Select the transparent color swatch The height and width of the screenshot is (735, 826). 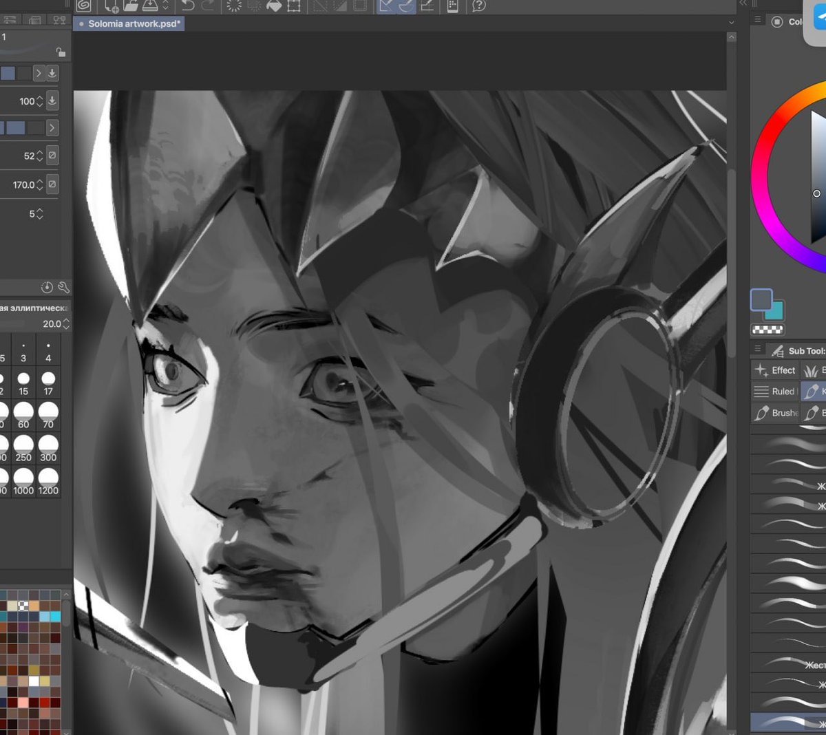pyautogui.click(x=767, y=330)
